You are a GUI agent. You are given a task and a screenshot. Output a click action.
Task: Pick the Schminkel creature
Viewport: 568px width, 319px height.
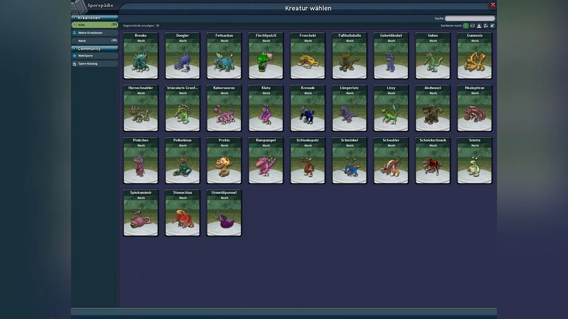pyautogui.click(x=350, y=161)
